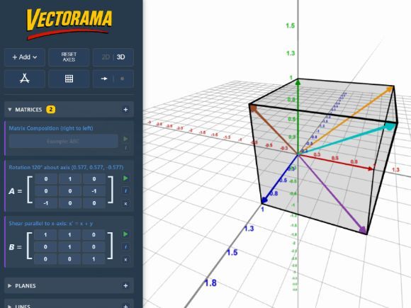Screen dimensions: 411x308
Task: Edit matrix B row 3 column 3 cell
Action: pos(94,259)
